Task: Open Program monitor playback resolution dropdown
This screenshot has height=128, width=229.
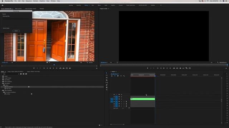Action: tap(213, 63)
